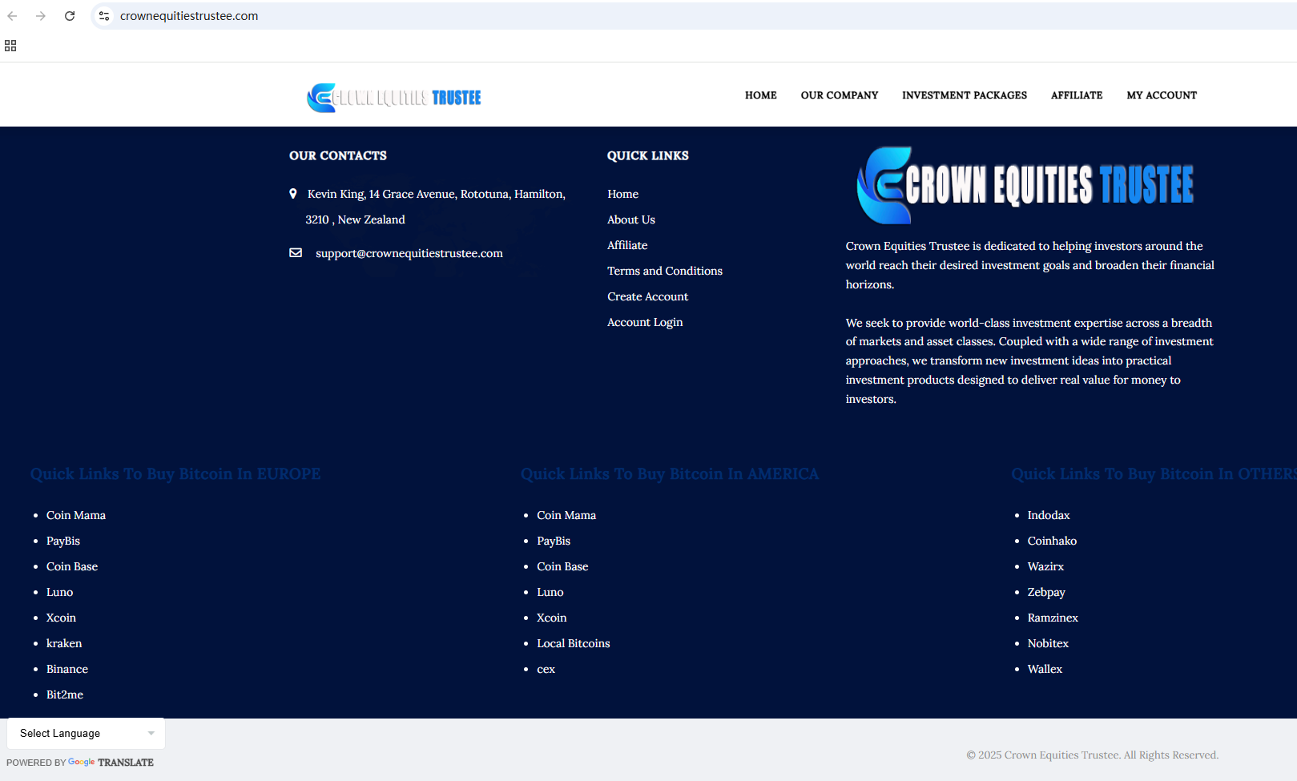The height and width of the screenshot is (781, 1297).
Task: Click the QUICK LINKS heading
Action: [648, 155]
